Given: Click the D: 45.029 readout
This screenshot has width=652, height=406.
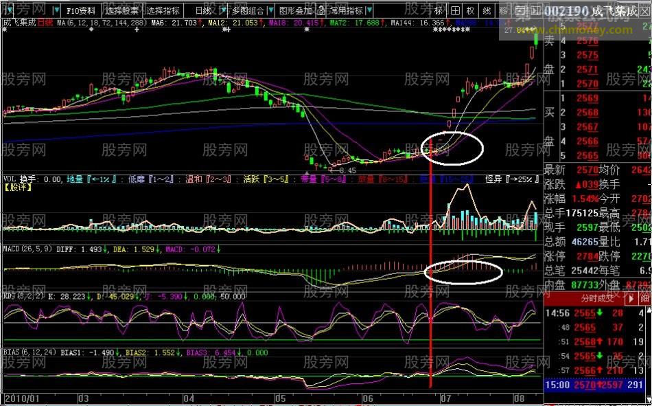Looking at the screenshot, I should tap(115, 297).
